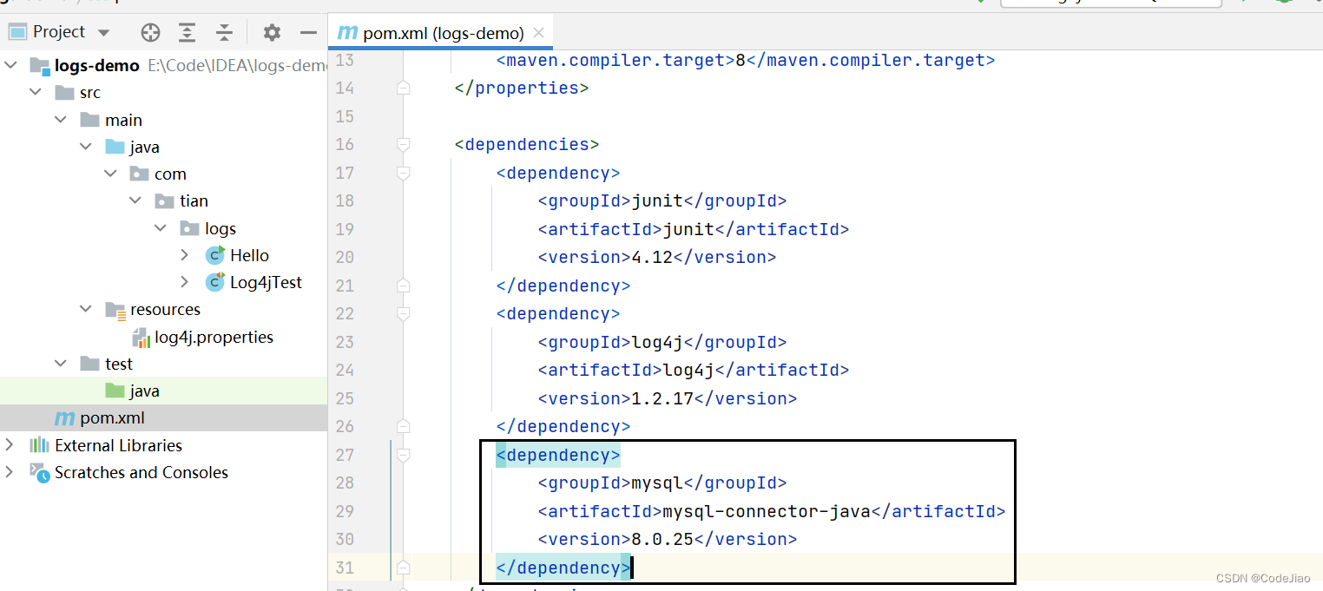Click the Maven icon on pom.xml tab
1323x591 pixels.
(x=347, y=33)
